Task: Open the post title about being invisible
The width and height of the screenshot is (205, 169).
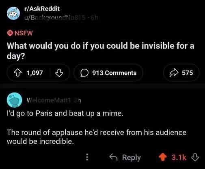Action: pyautogui.click(x=101, y=51)
